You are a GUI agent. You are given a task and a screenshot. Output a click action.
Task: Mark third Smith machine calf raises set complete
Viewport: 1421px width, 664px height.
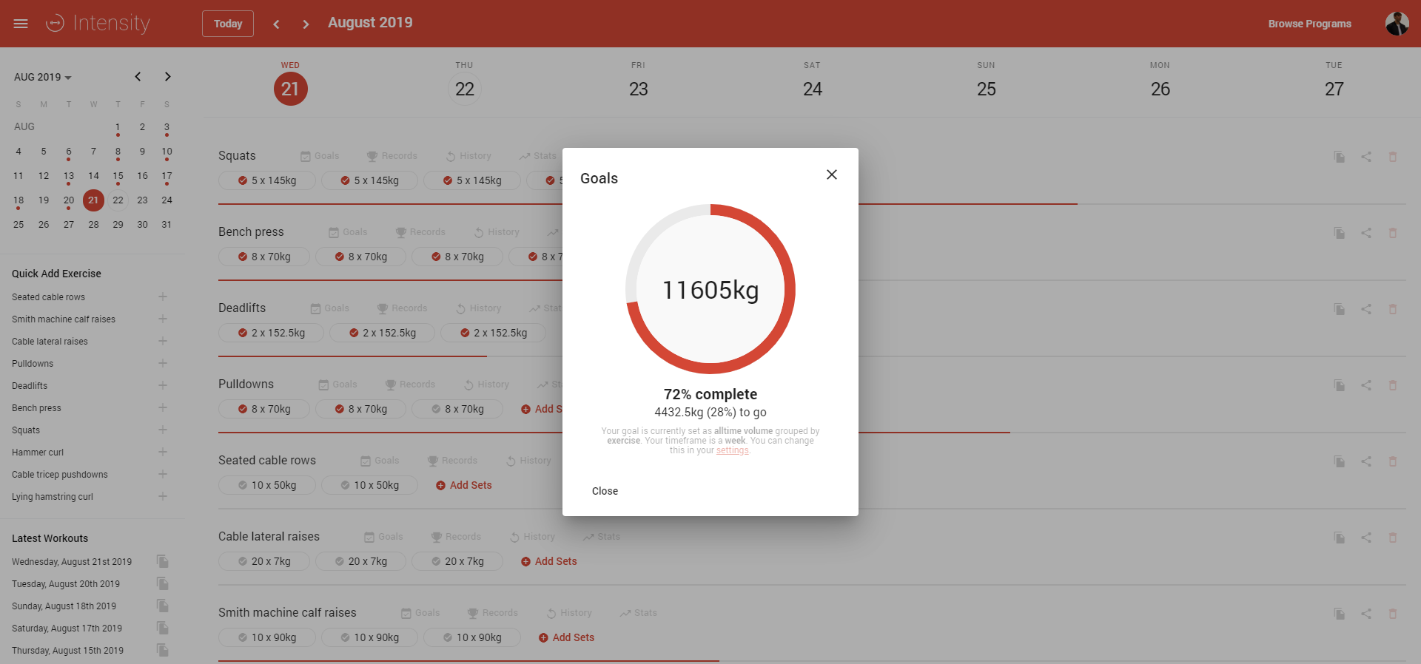(x=448, y=637)
